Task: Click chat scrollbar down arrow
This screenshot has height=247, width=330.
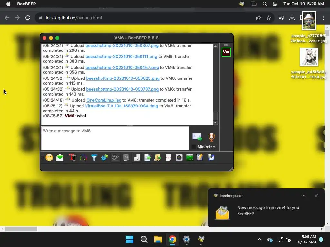Action: pyautogui.click(x=215, y=123)
